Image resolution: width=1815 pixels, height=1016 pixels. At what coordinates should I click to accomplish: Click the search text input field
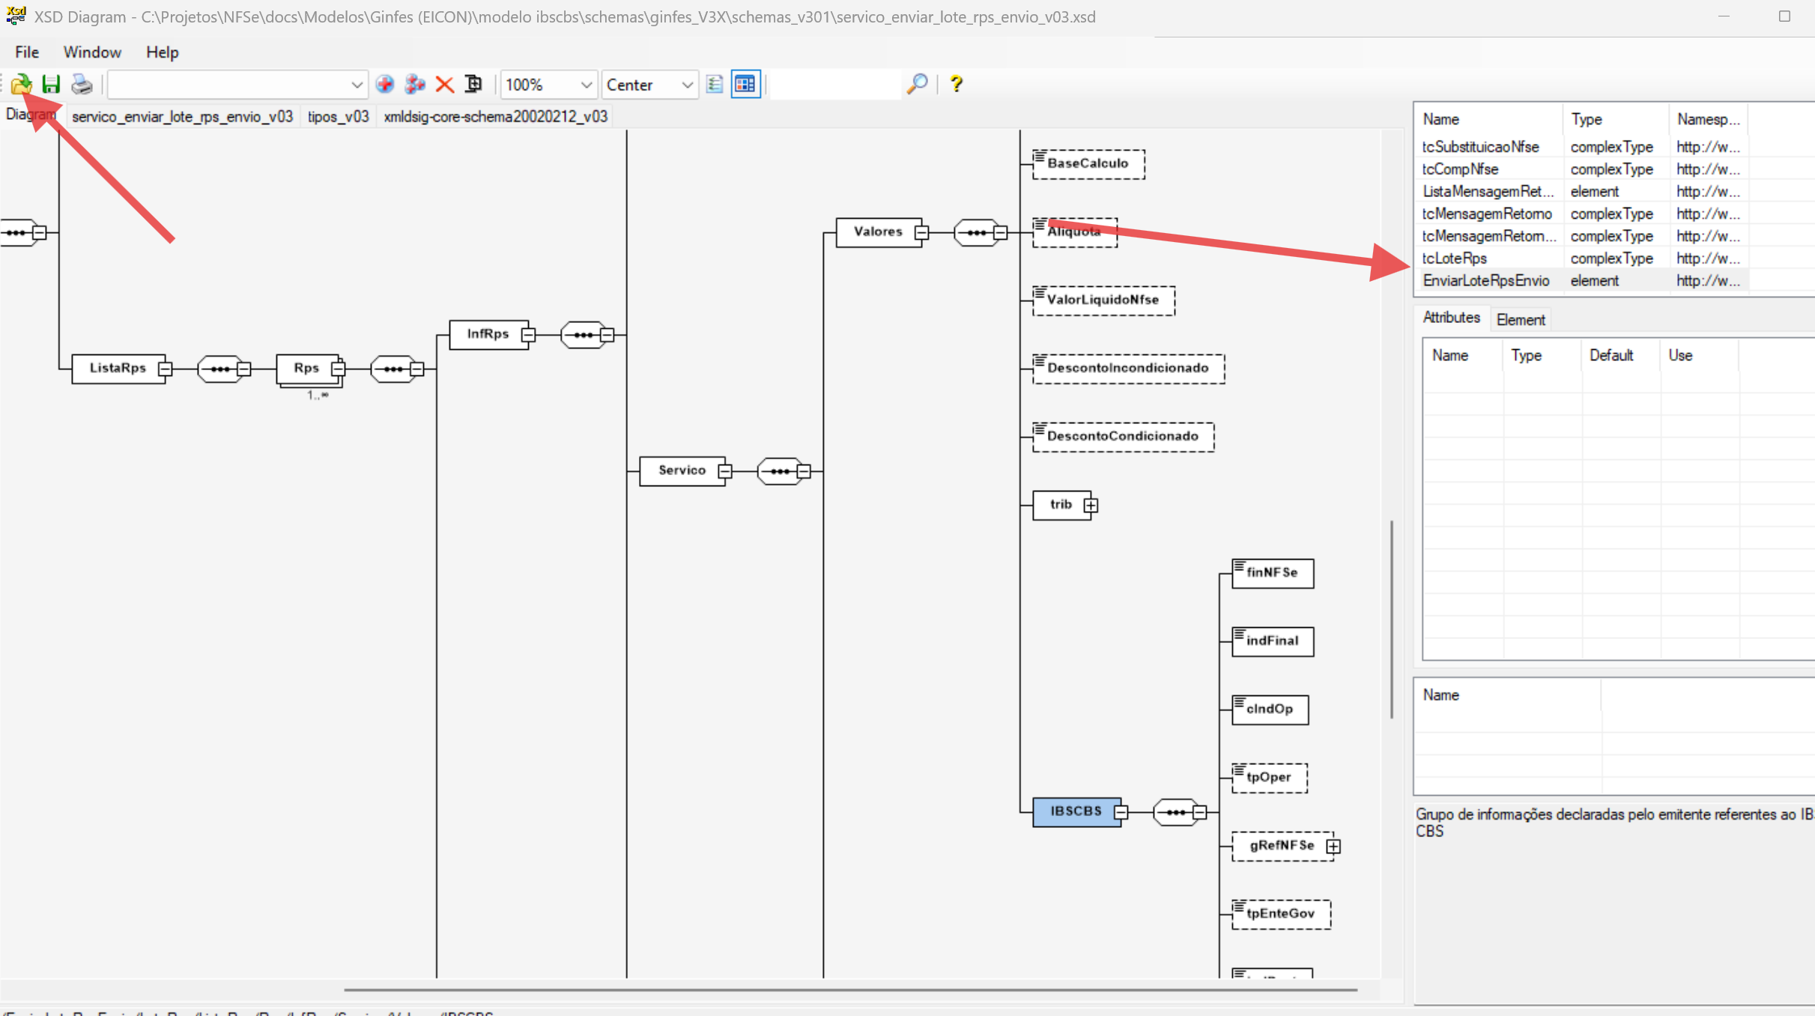[x=835, y=85]
